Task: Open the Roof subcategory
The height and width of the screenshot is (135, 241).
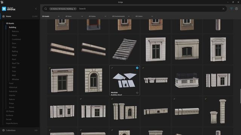Action: point(14,59)
